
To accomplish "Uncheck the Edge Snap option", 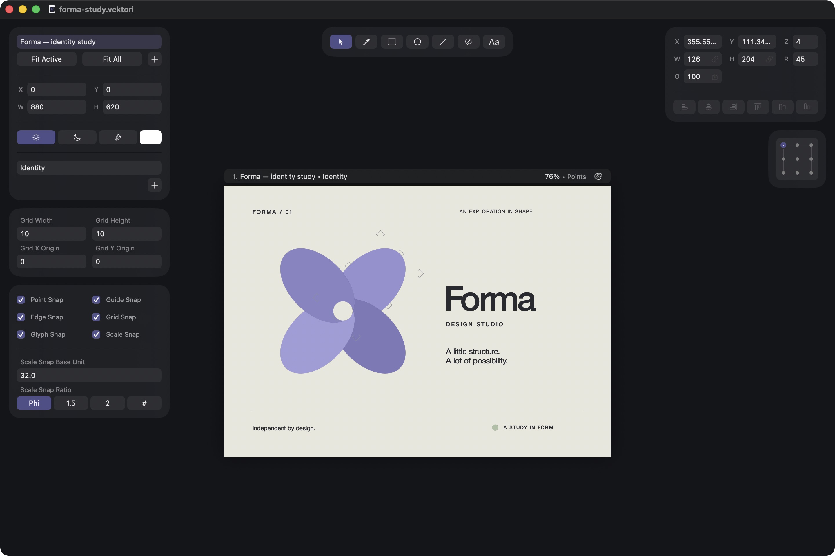I will (21, 317).
